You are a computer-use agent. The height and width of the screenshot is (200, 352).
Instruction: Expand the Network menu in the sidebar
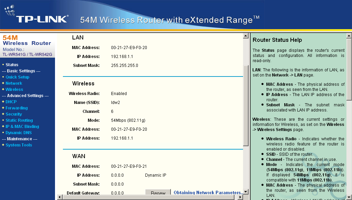point(14,83)
